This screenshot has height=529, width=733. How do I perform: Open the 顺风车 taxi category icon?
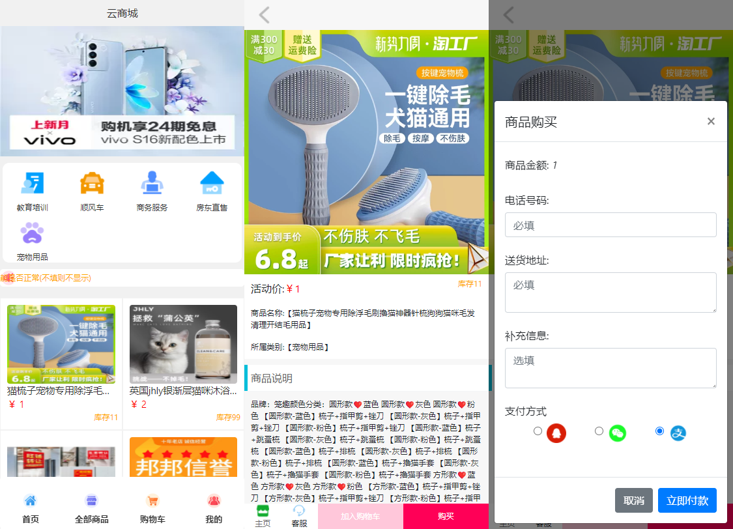pos(92,183)
